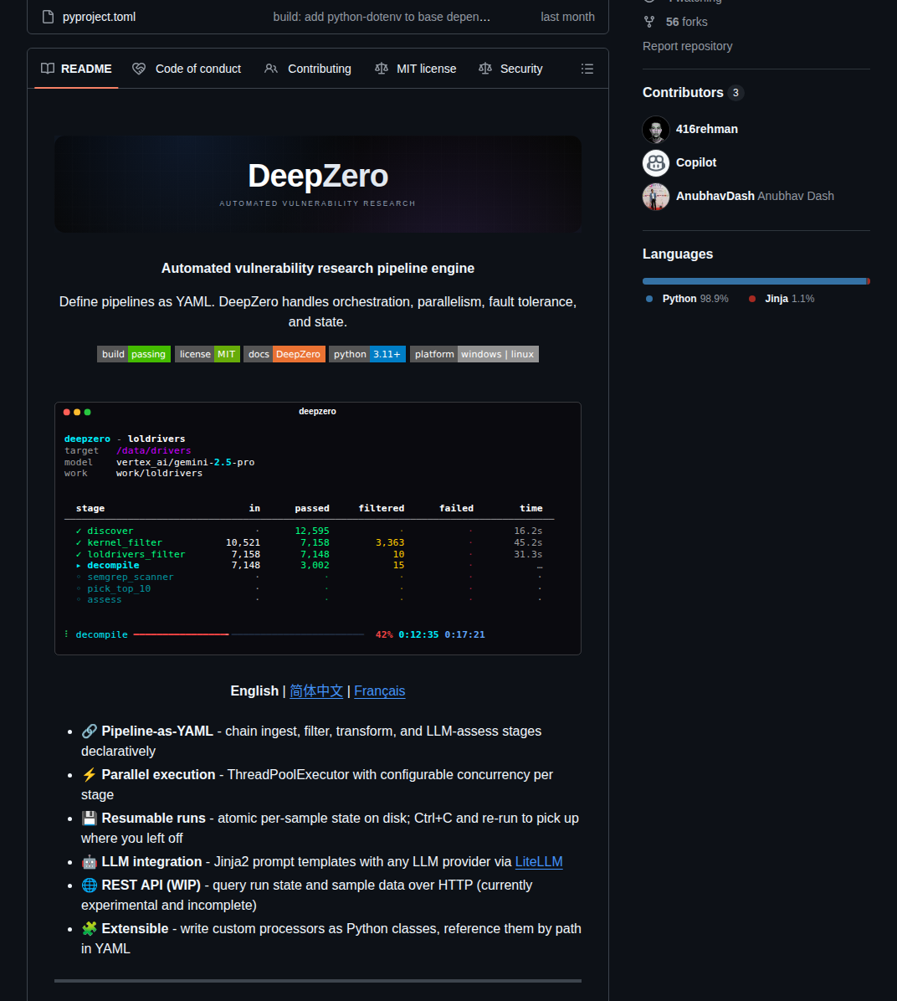The height and width of the screenshot is (1001, 897).
Task: Click the '/data/drivers' target path text
Action: (154, 451)
